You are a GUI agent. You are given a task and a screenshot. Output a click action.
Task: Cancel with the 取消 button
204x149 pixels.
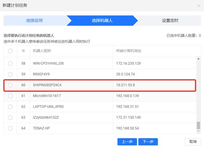(193, 142)
